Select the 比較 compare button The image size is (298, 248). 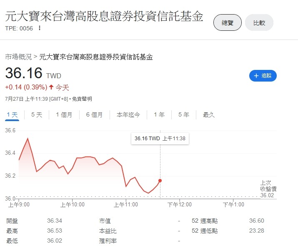(259, 22)
